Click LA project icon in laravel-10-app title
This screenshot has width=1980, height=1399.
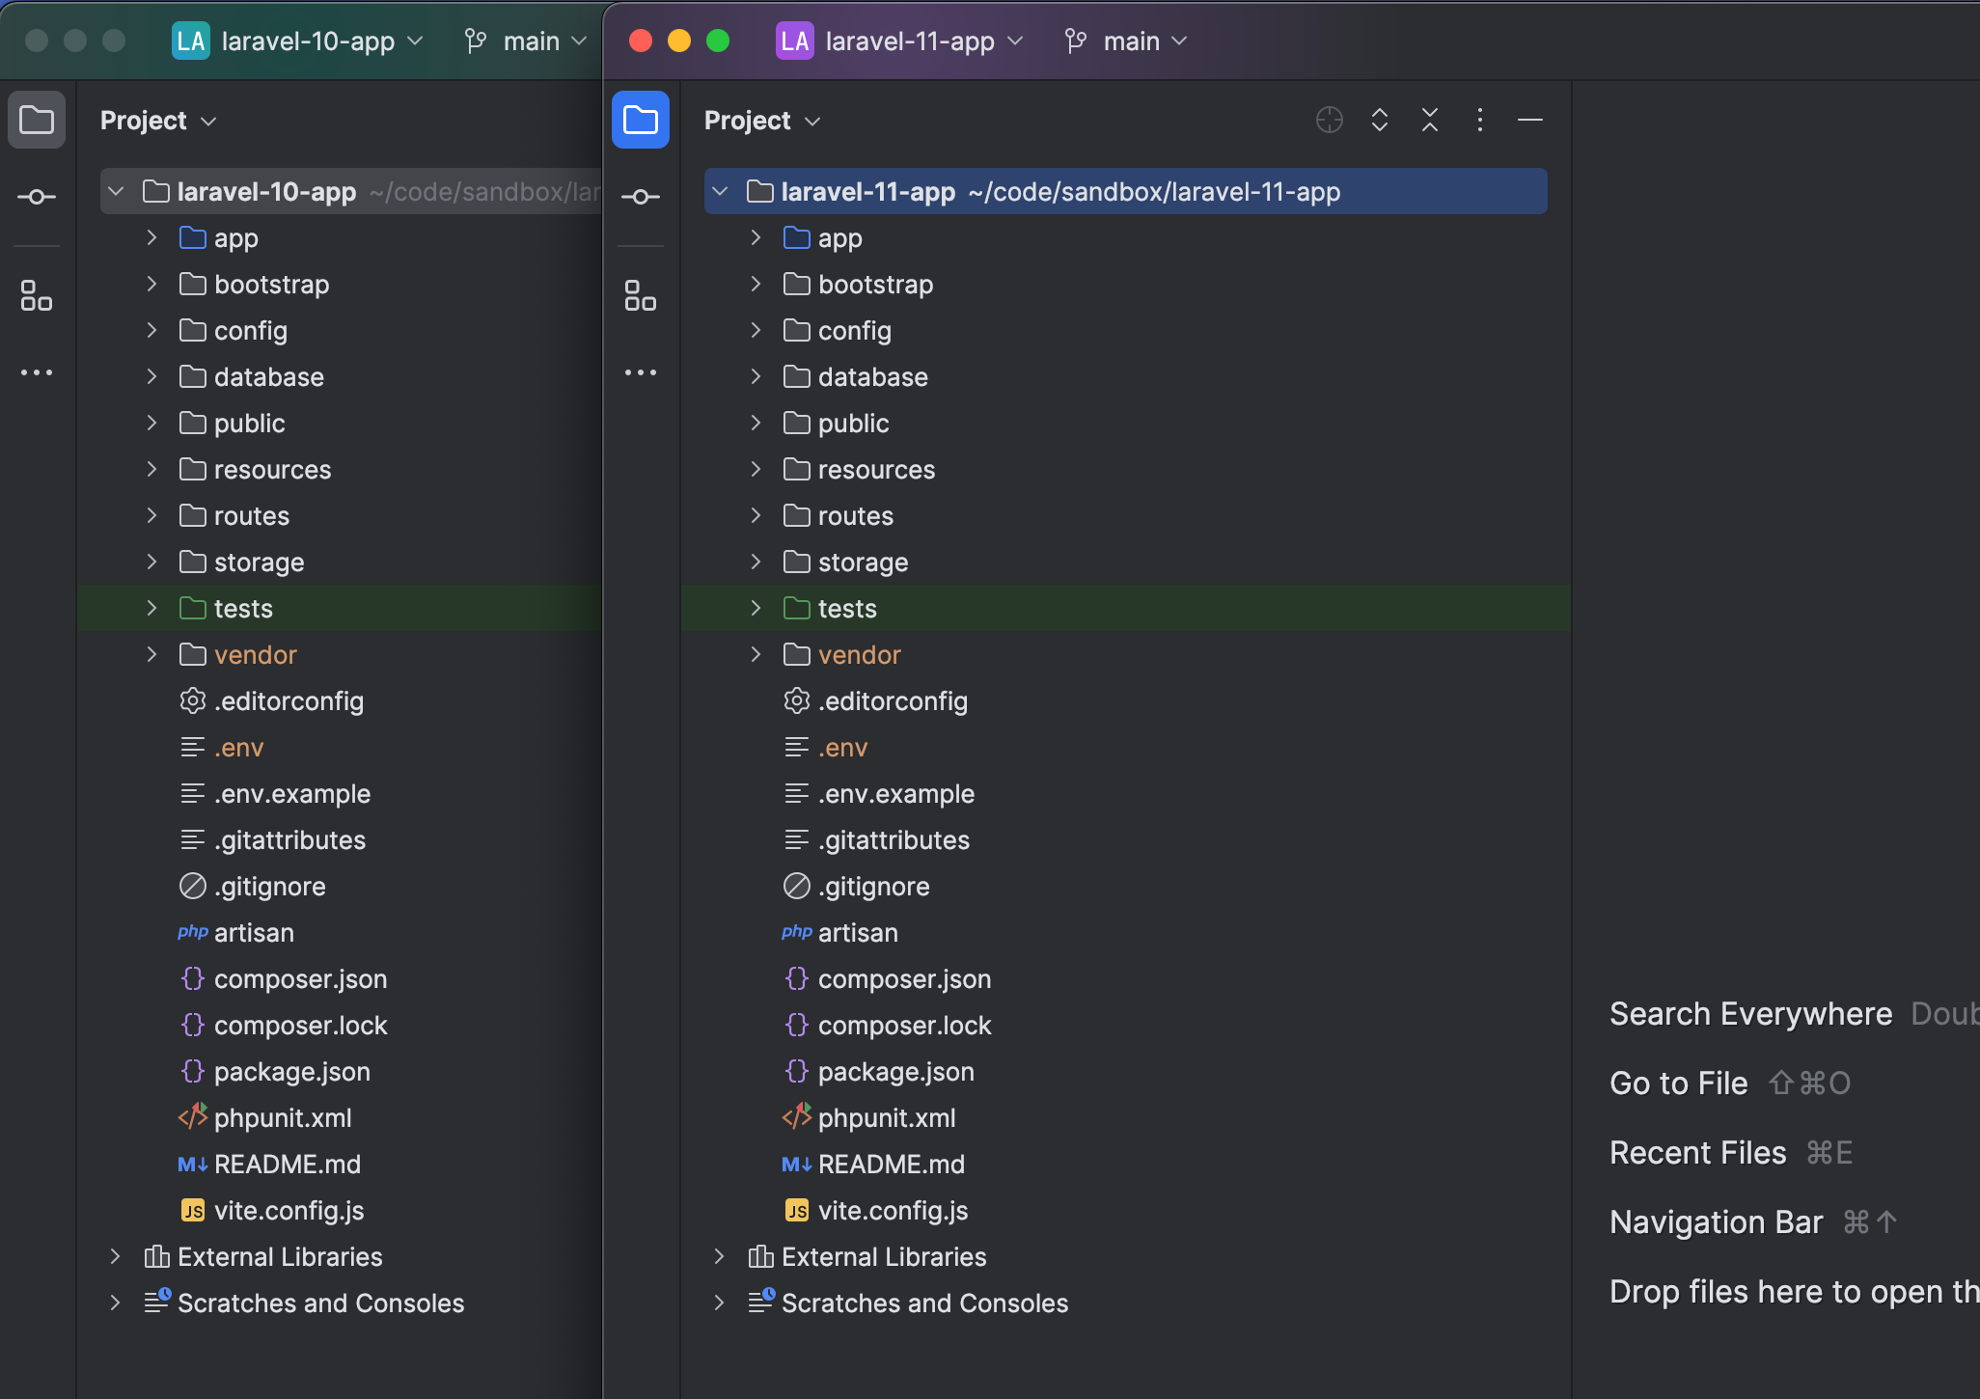(x=191, y=41)
